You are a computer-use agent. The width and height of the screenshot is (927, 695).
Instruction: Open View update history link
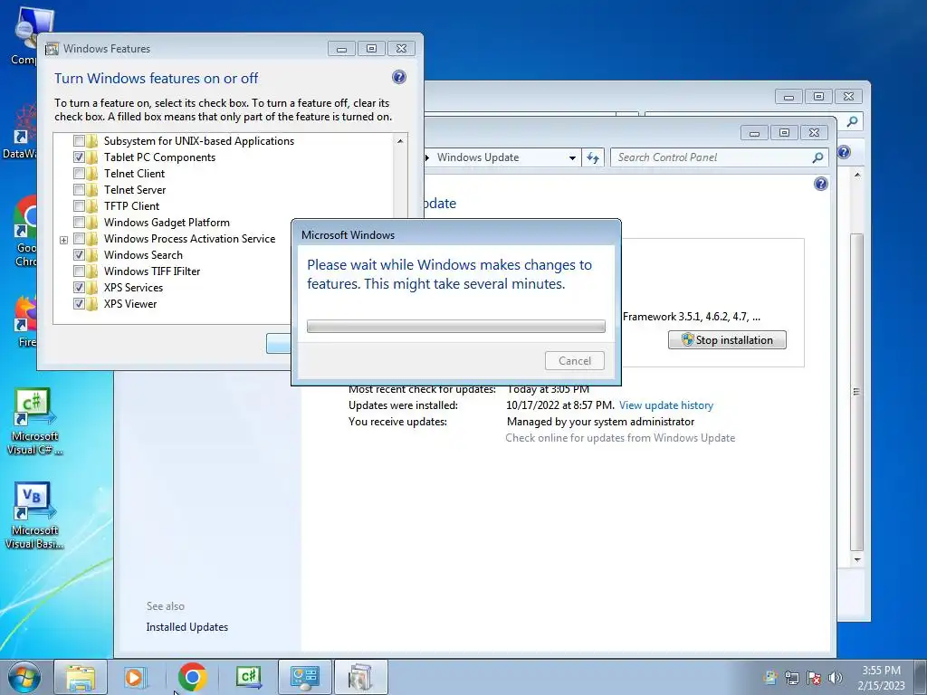(x=666, y=405)
